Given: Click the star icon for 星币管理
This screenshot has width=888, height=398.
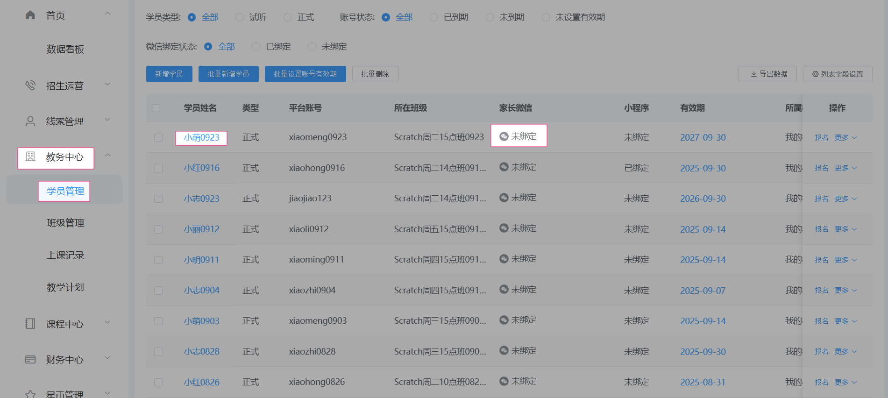Looking at the screenshot, I should tap(30, 394).
